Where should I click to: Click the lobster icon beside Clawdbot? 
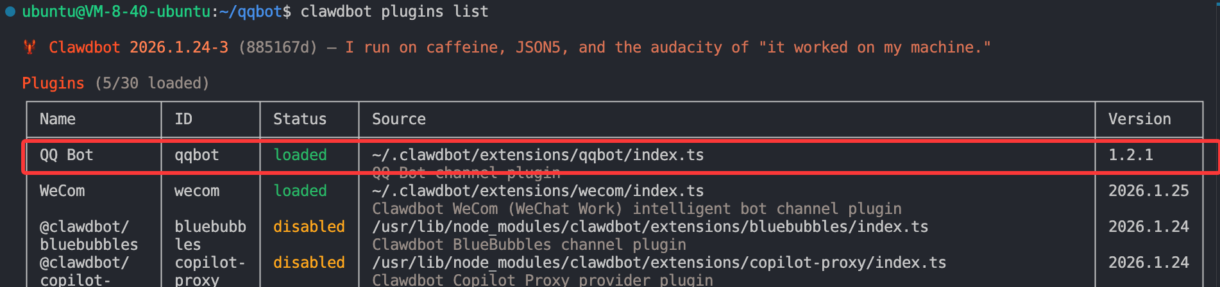(x=30, y=47)
